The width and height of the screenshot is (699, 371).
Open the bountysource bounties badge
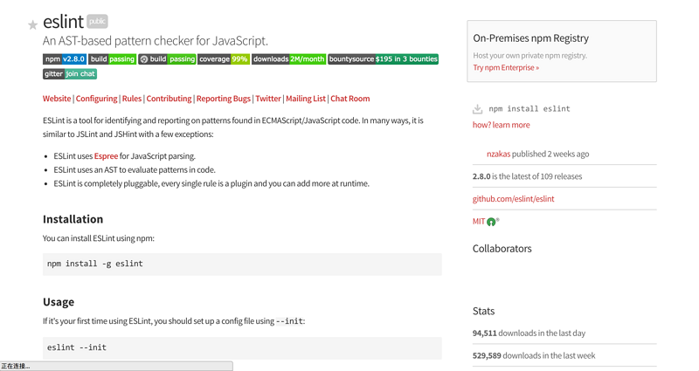[x=383, y=59]
